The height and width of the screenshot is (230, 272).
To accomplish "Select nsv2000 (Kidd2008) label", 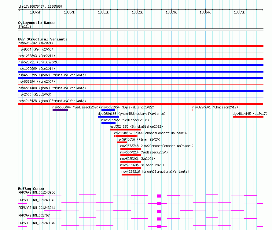I will (35, 94).
